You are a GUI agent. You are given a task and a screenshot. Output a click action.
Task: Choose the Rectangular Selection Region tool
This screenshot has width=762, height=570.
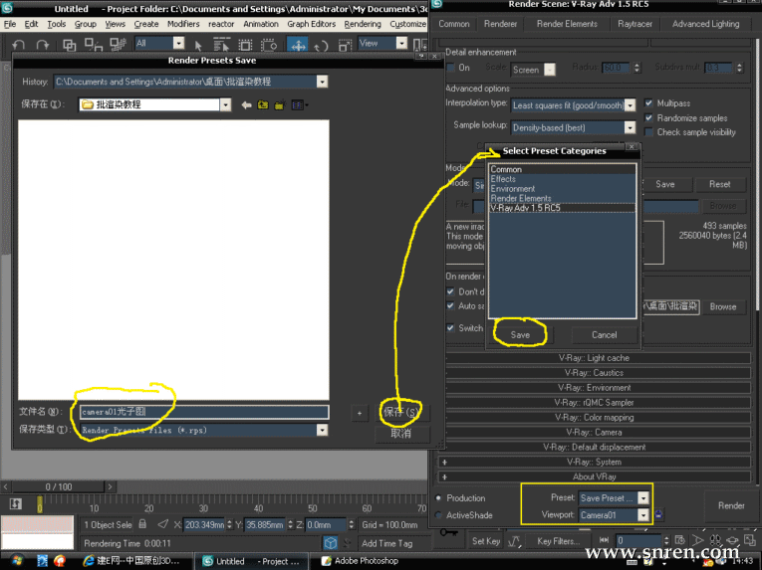(x=245, y=46)
